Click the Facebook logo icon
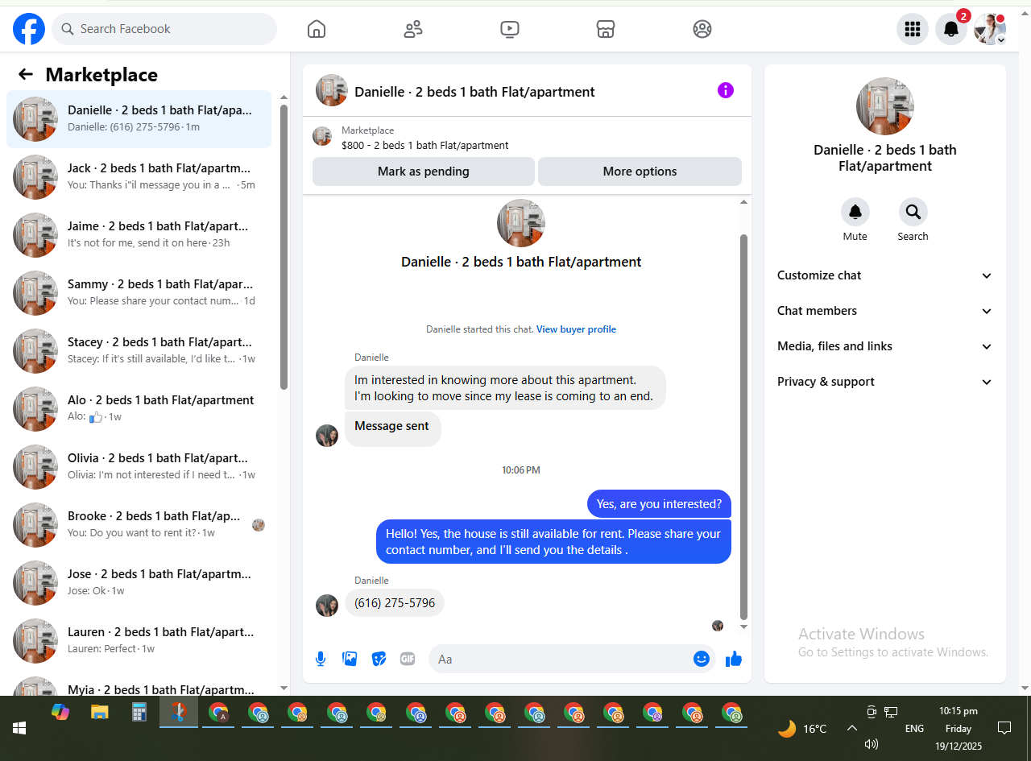Screen dimensions: 1031x761 [x=29, y=29]
